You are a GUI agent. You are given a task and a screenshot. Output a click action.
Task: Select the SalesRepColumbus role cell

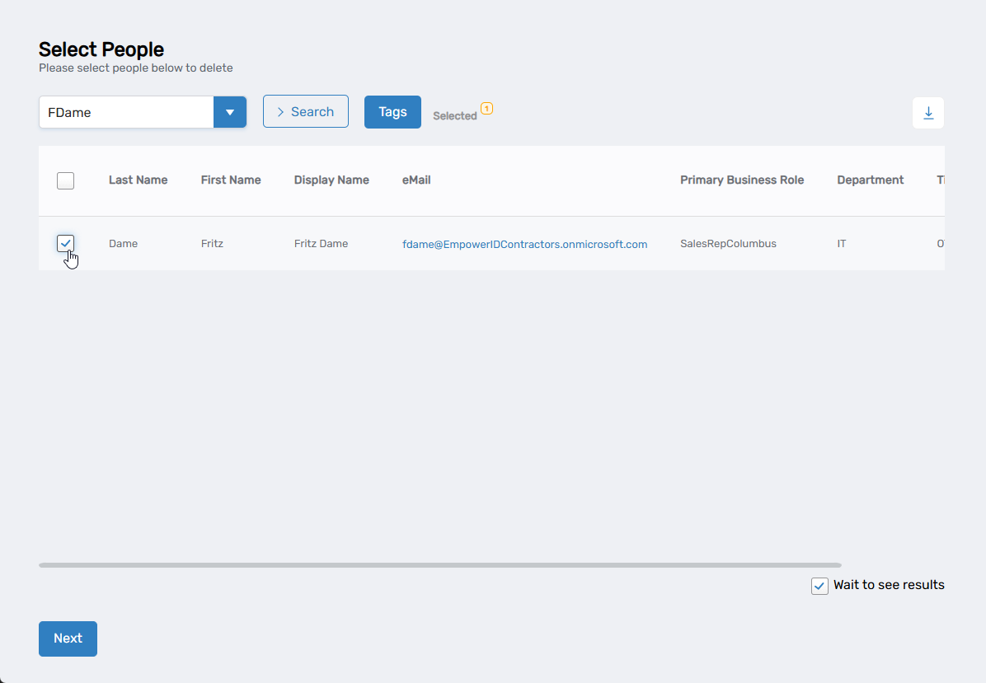coord(728,244)
